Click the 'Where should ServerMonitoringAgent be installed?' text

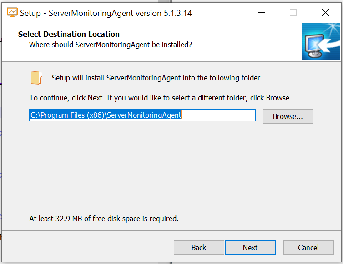[111, 45]
